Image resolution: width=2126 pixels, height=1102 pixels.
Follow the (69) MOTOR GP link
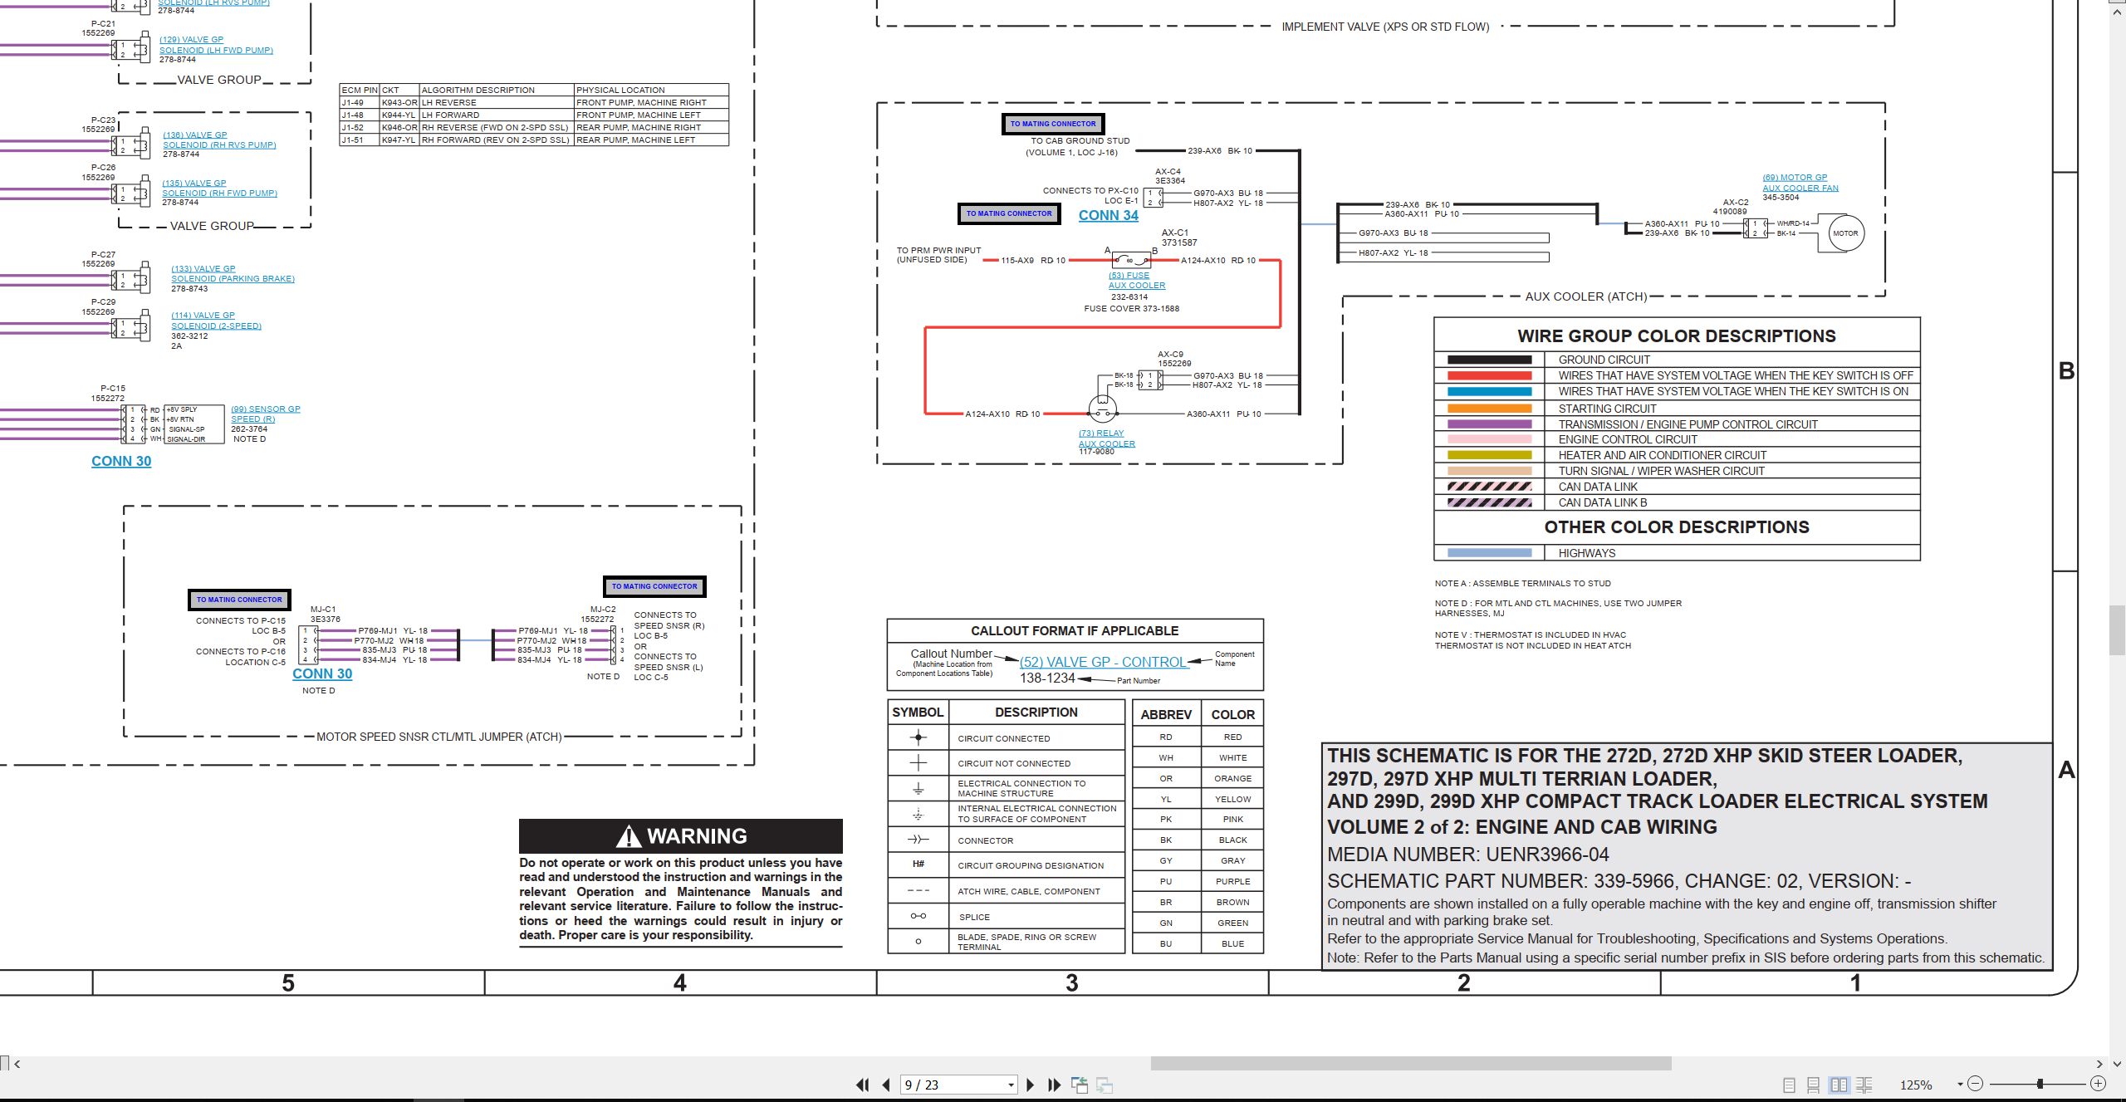(x=1795, y=178)
